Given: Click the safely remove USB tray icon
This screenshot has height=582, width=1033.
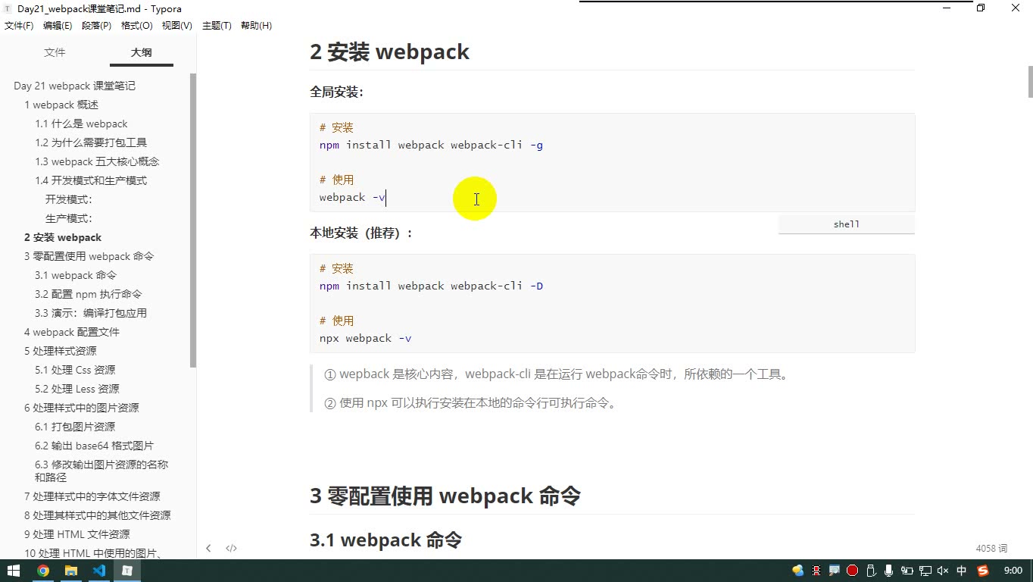Looking at the screenshot, I should coord(870,571).
